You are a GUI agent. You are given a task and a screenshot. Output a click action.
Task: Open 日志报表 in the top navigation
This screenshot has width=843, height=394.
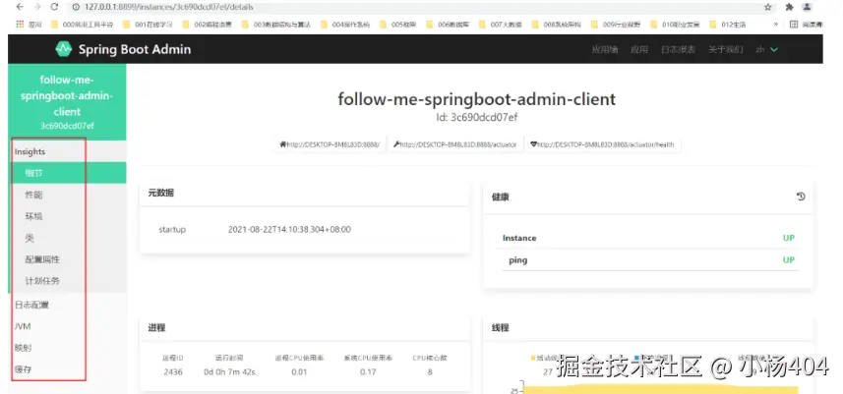tap(678, 49)
